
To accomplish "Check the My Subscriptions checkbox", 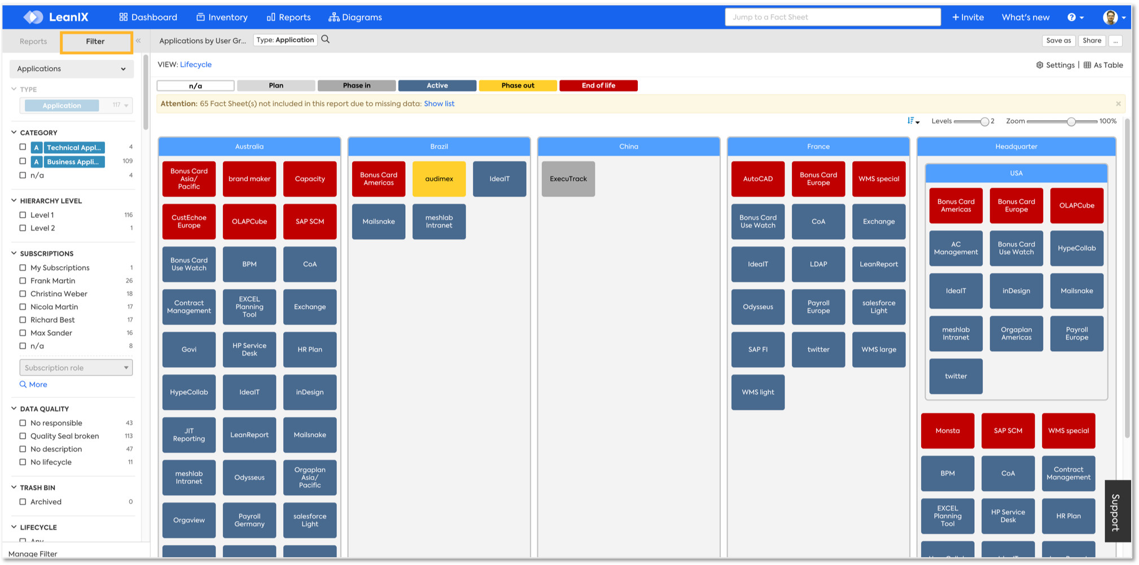I will coord(23,268).
